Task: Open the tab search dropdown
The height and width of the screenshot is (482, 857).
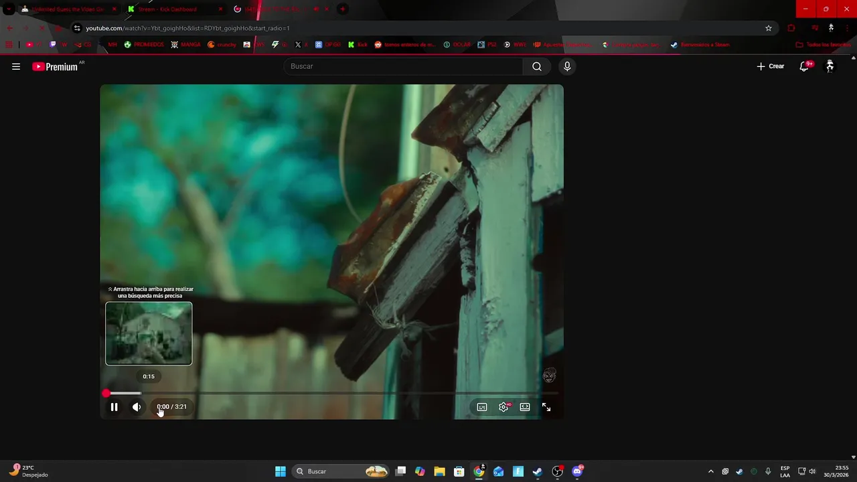Action: pos(8,9)
